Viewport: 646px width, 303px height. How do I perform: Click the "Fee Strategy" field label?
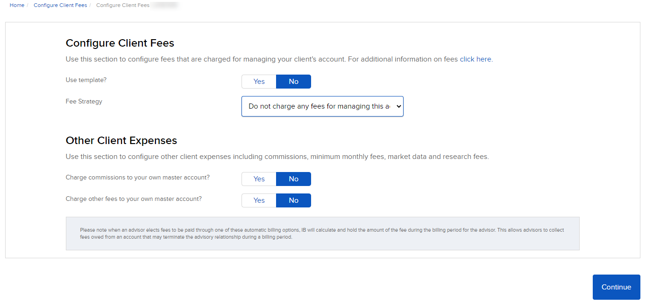[x=84, y=101]
